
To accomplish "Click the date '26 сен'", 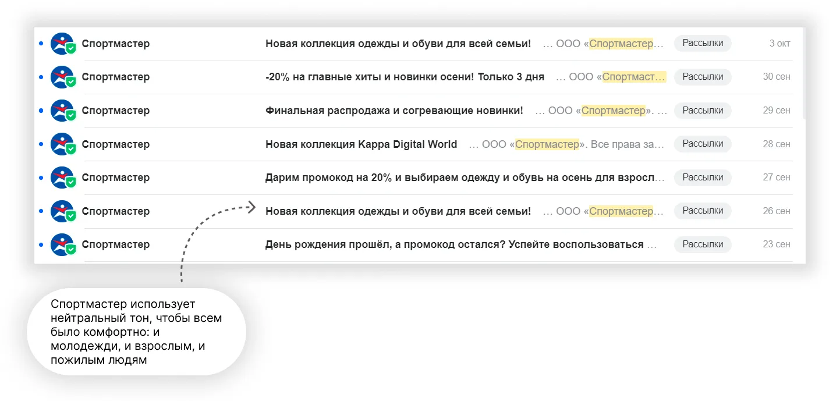I will point(777,211).
